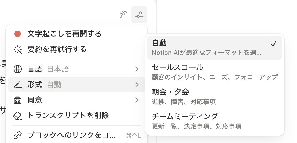
Task: Click the text 顧客のインサイト、ニーズ、フォローアップ
Action: (x=215, y=77)
